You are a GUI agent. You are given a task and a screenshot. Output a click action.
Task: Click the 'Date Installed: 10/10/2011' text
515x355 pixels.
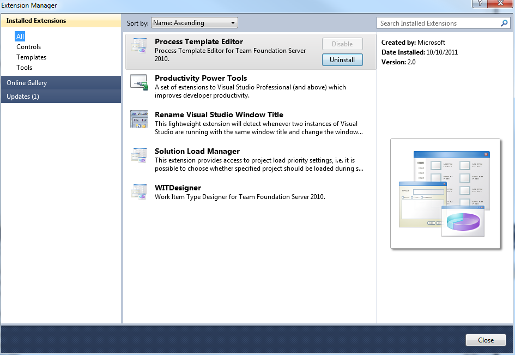click(420, 52)
